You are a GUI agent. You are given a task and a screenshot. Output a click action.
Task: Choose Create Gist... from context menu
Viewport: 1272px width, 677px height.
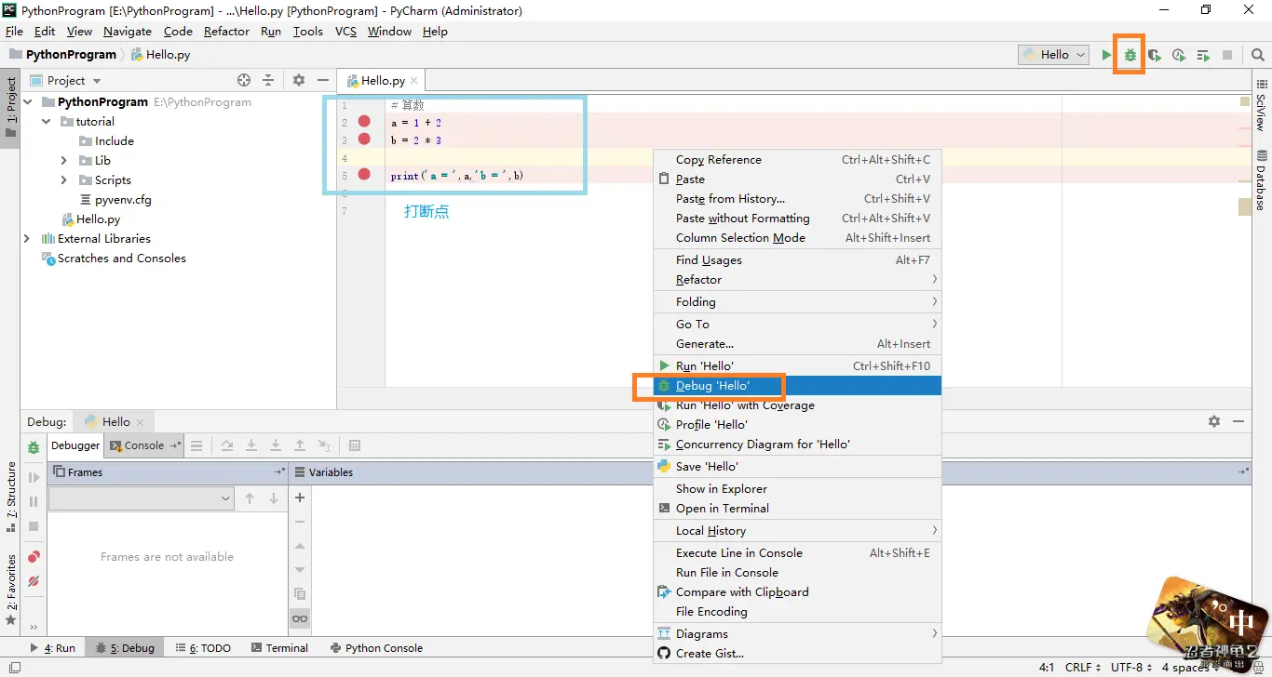coord(797,653)
